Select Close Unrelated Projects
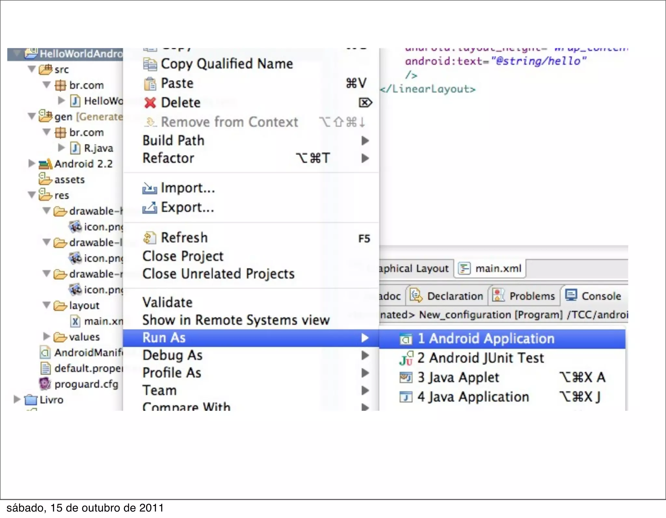 coord(218,274)
